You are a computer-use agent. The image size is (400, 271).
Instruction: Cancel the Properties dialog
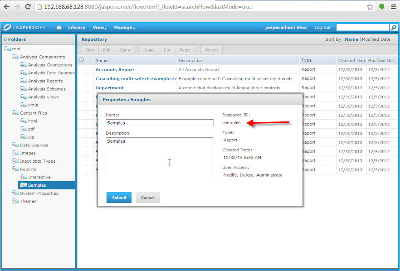pyautogui.click(x=148, y=198)
